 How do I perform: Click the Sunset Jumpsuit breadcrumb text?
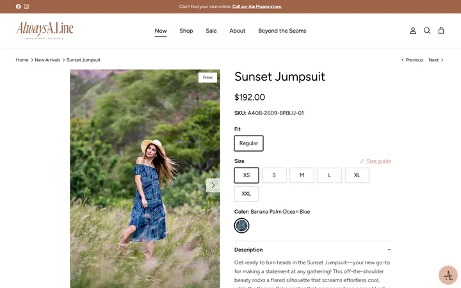coord(83,60)
